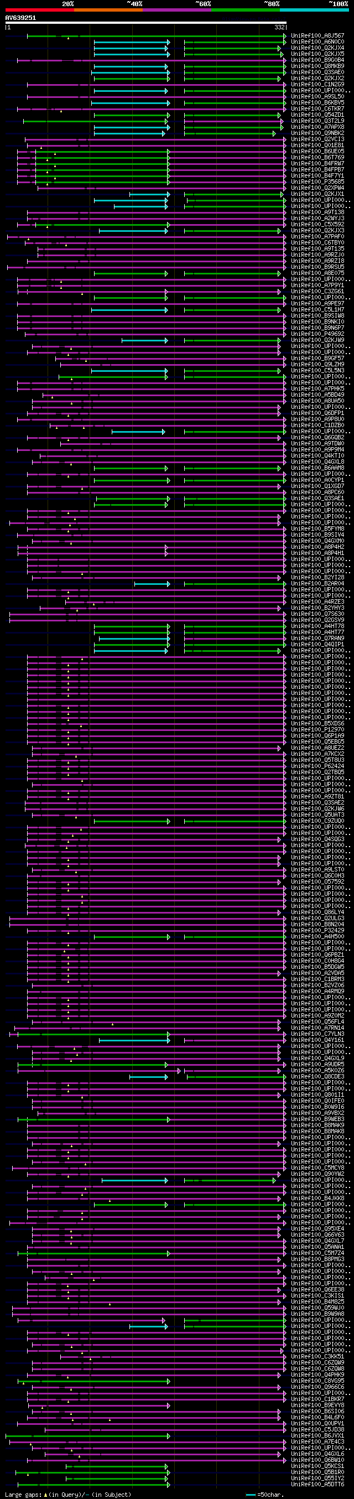Click the purple ~60% identity color bar
This screenshot has width=354, height=1499.
point(176,10)
